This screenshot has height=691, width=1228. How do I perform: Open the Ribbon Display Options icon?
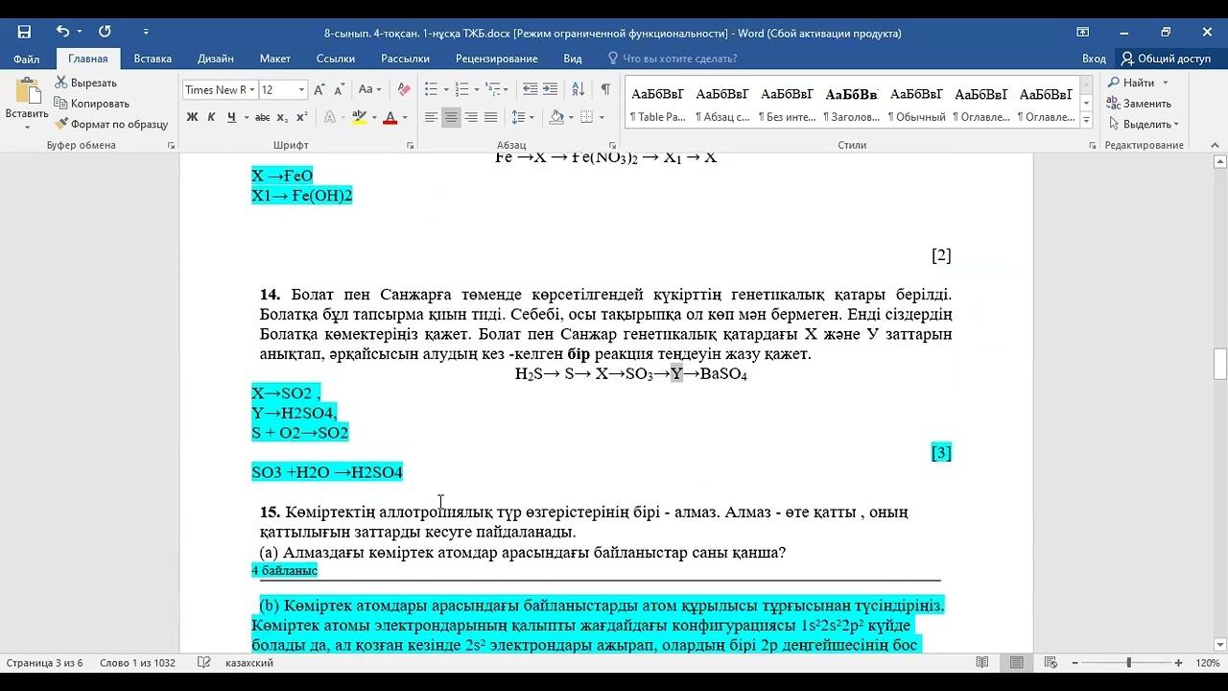1082,32
